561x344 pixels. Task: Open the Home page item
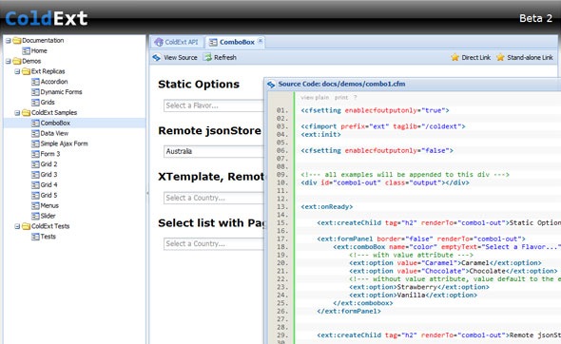[34, 50]
